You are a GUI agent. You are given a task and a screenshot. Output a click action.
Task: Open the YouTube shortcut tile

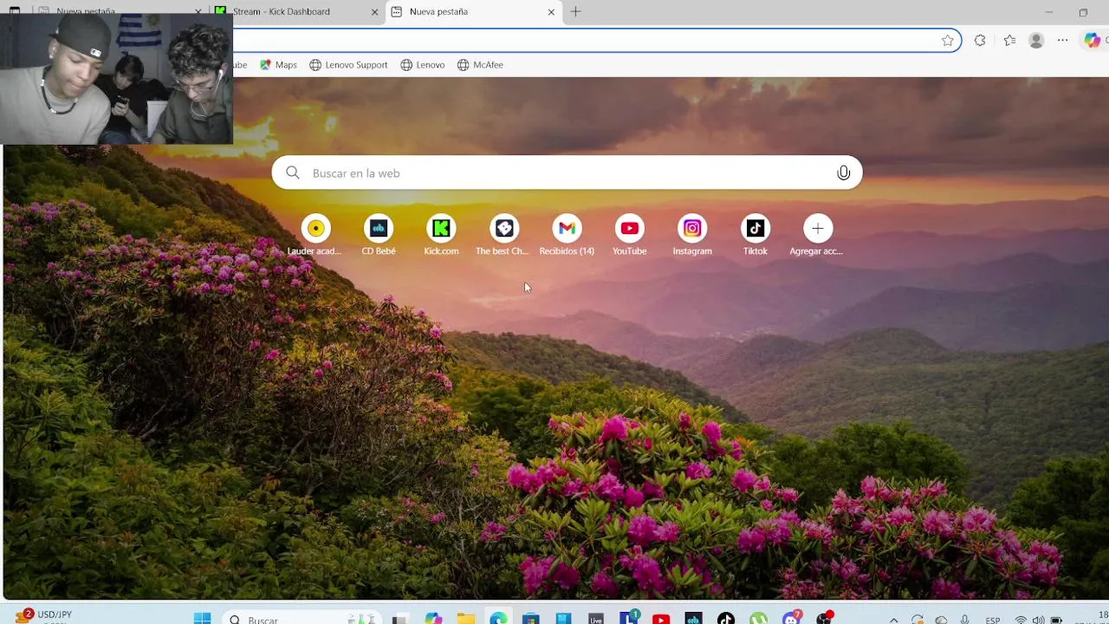point(630,236)
